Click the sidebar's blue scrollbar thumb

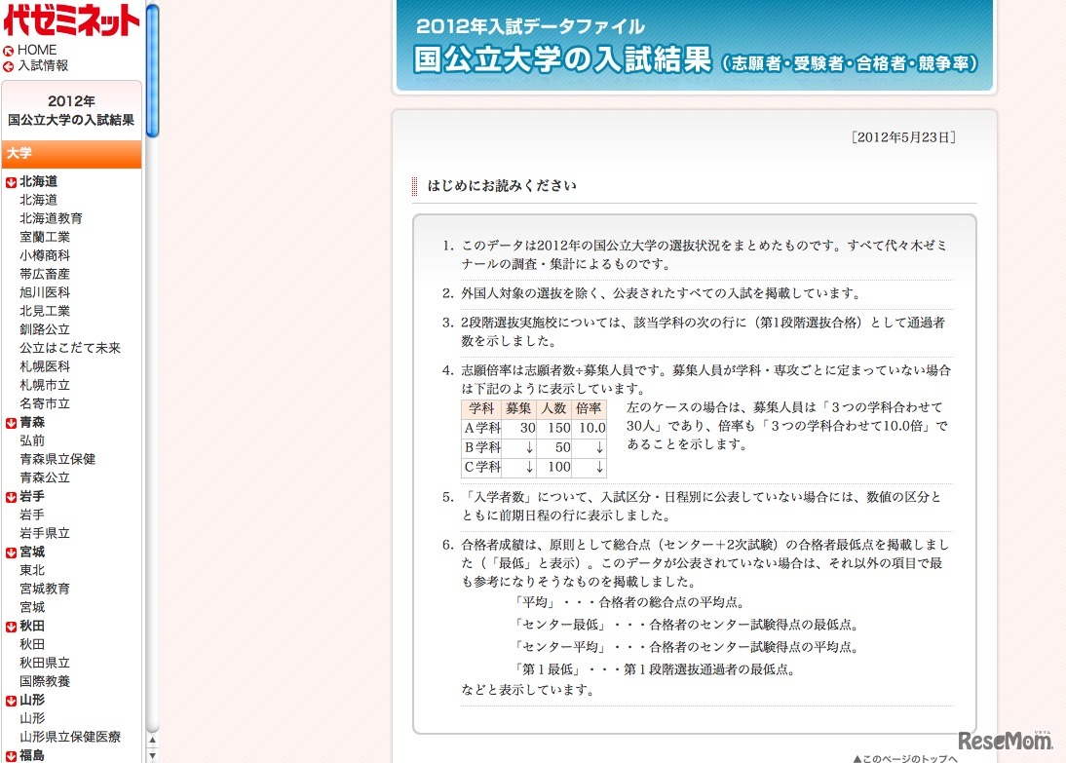click(152, 68)
